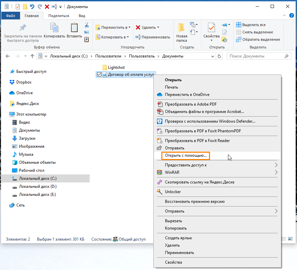Expand the WinRAR submenu arrow
This screenshot has width=297, height=270.
click(276, 172)
